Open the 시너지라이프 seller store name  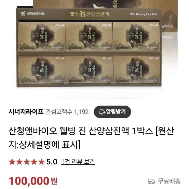click(x=26, y=112)
